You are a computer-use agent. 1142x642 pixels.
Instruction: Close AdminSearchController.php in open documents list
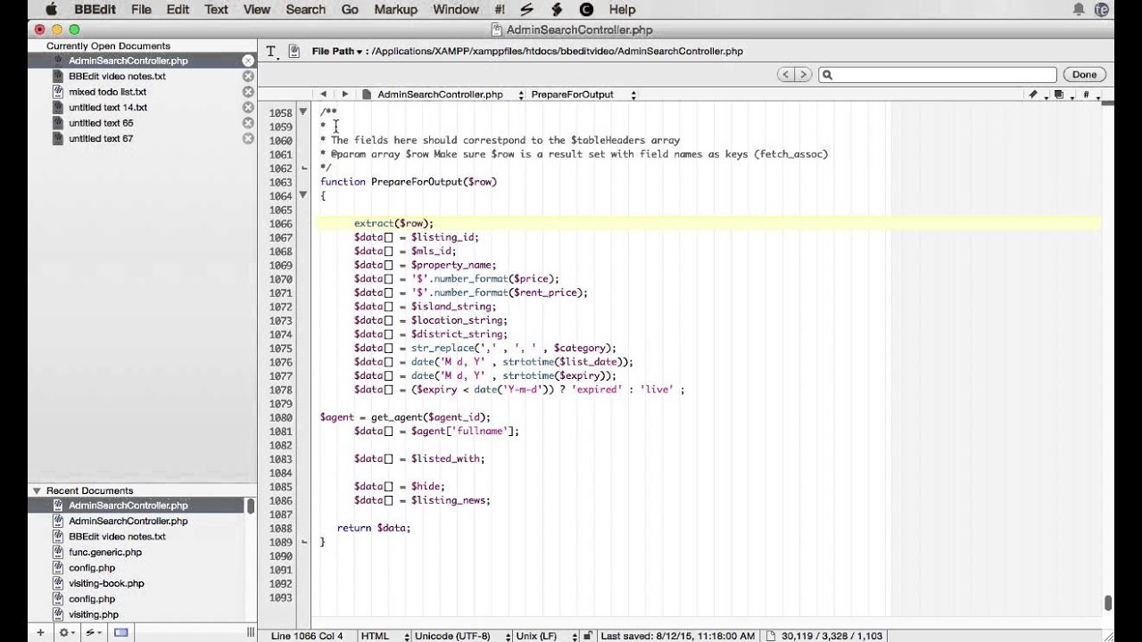(x=248, y=61)
